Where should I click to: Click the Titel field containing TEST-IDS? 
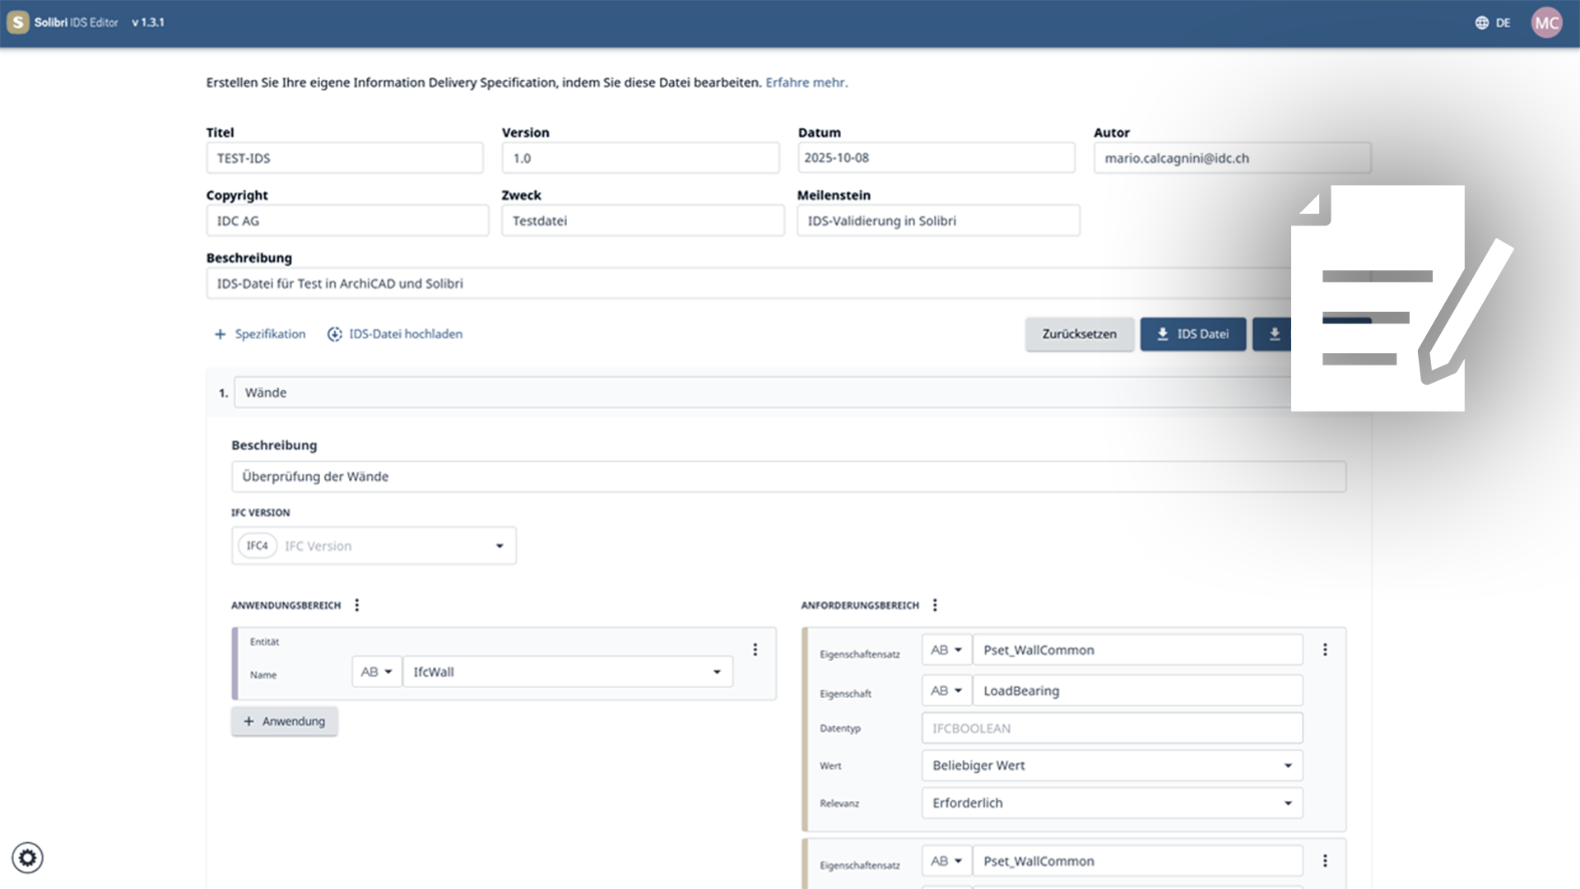coord(344,157)
